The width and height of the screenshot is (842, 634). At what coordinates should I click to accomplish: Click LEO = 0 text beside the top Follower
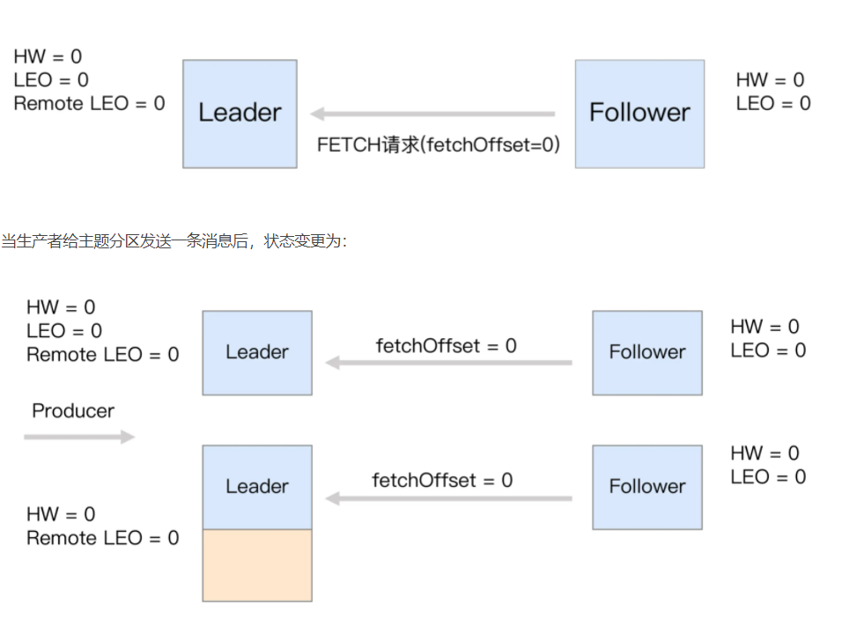pos(773,104)
